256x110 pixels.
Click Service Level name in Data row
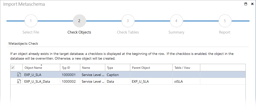tap(92, 82)
